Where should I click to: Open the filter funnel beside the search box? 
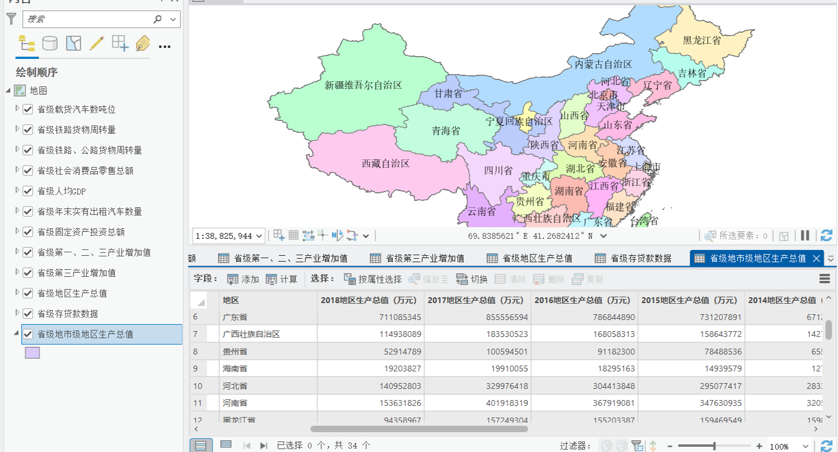click(11, 19)
